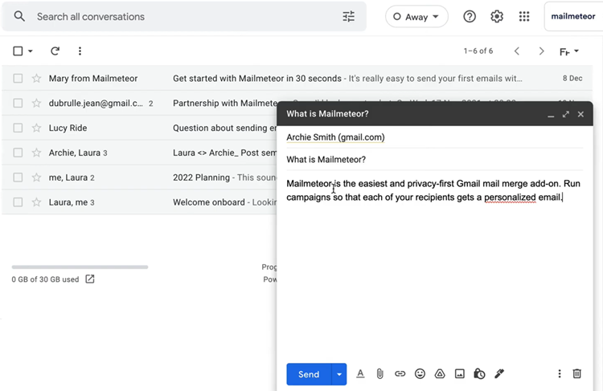
Task: Select me, Laura email checkbox
Action: [18, 177]
